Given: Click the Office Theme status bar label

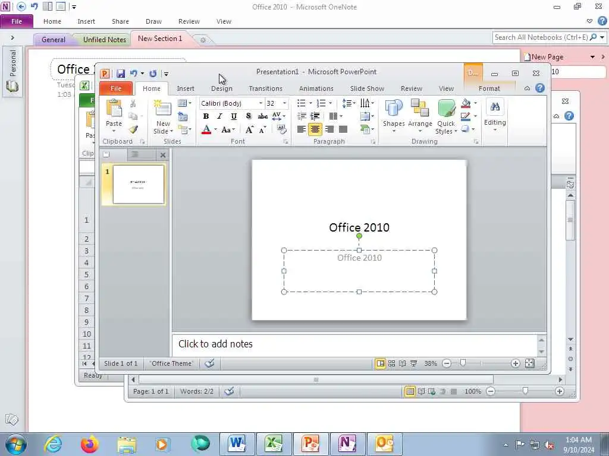Looking at the screenshot, I should coord(172,363).
